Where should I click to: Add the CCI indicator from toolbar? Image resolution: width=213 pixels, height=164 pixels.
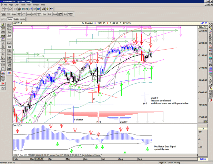pos(8,14)
